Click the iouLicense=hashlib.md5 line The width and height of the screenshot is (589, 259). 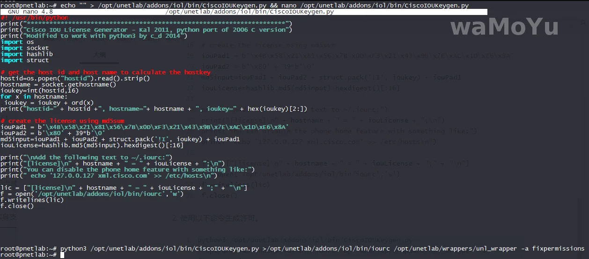92,145
